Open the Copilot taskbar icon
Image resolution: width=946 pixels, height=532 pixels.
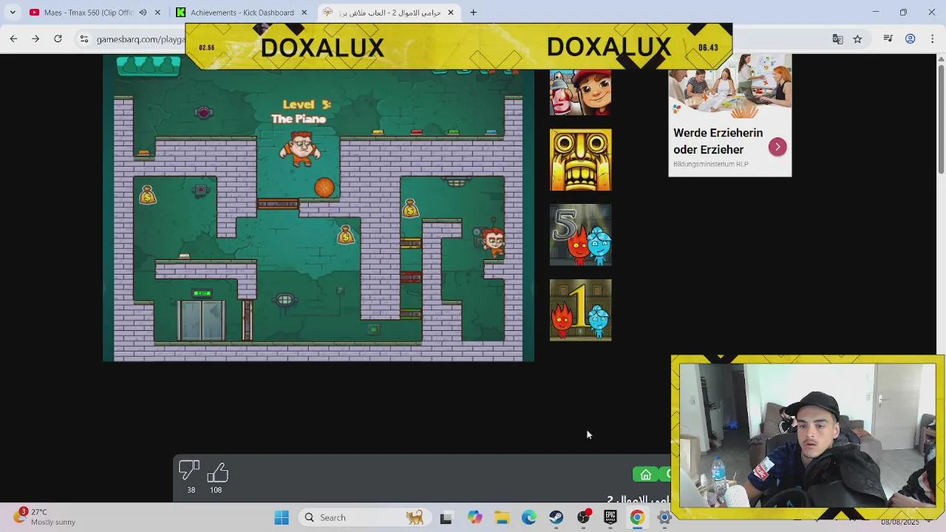click(x=474, y=518)
